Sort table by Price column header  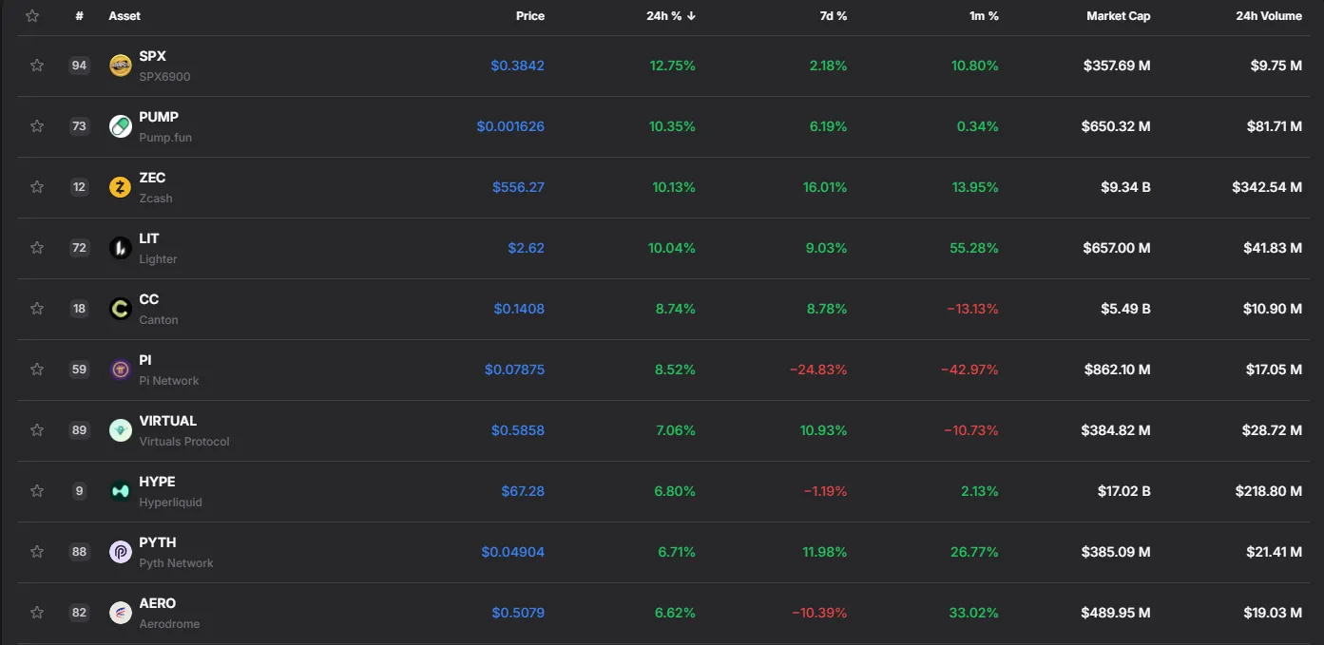click(530, 16)
